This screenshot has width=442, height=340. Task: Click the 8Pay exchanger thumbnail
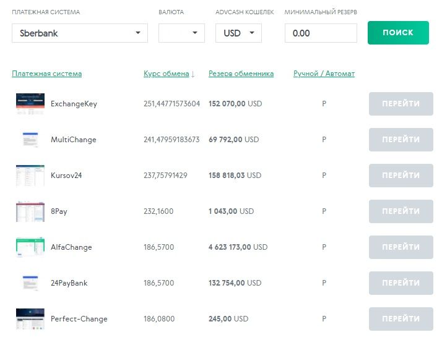(30, 211)
